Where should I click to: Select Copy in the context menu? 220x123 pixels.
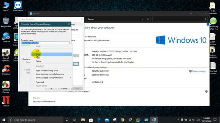click(x=52, y=54)
